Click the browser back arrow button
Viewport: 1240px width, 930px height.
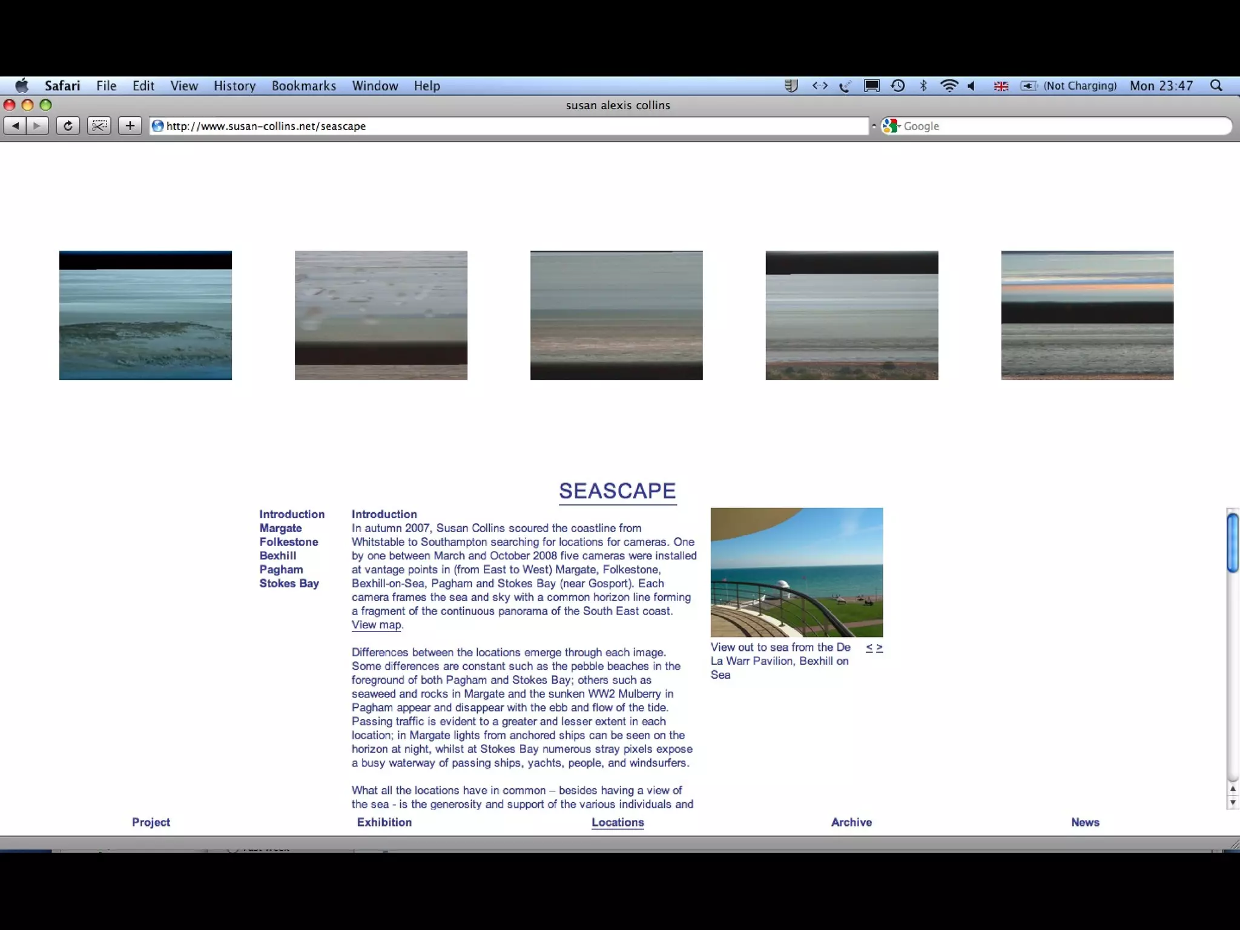point(16,126)
